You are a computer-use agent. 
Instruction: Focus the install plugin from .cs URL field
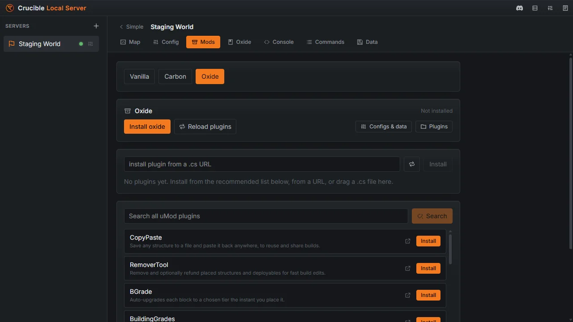[x=262, y=164]
